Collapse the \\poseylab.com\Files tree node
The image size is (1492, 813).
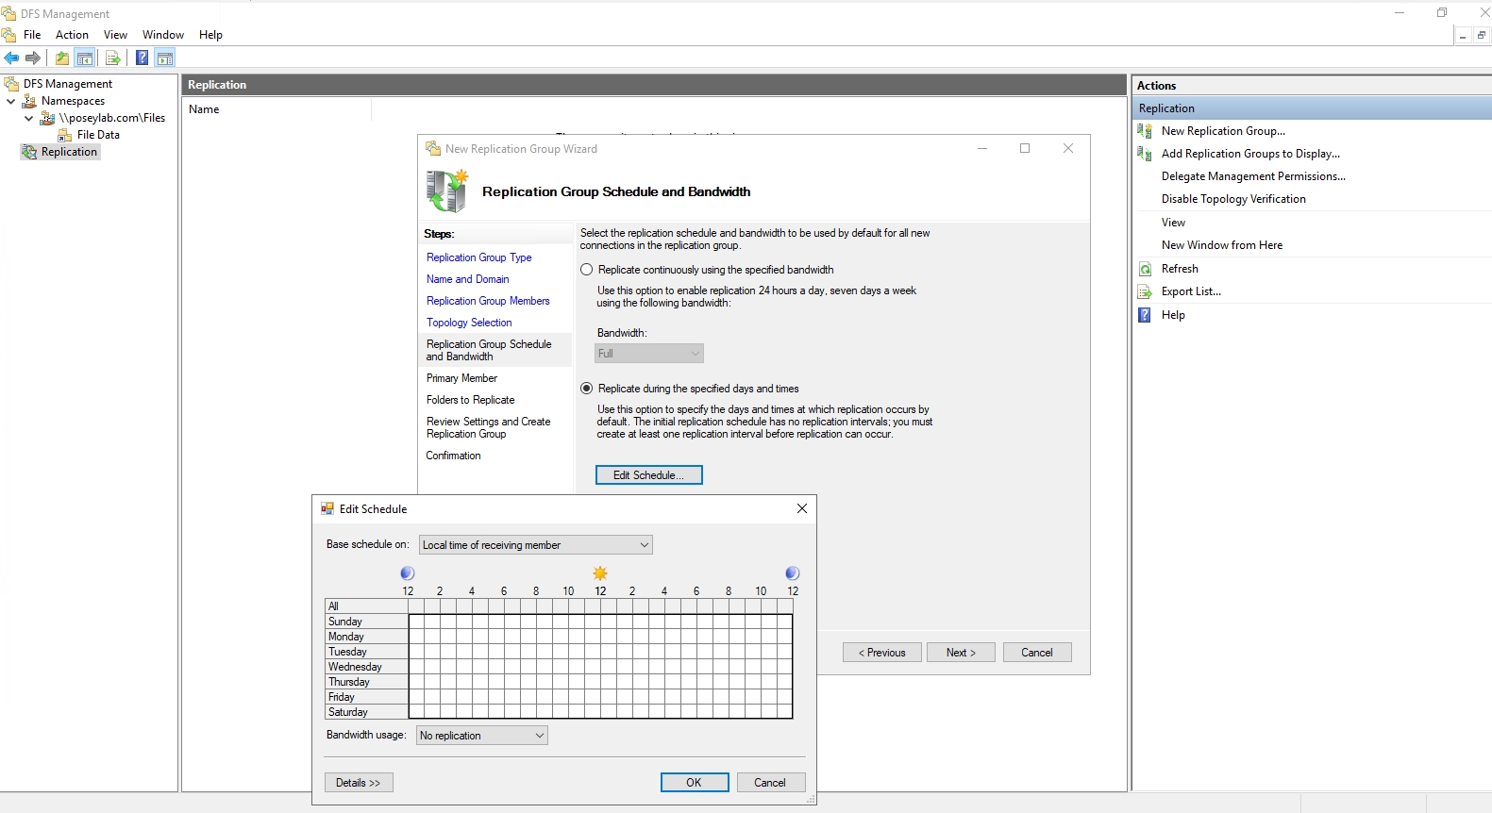[x=28, y=118]
